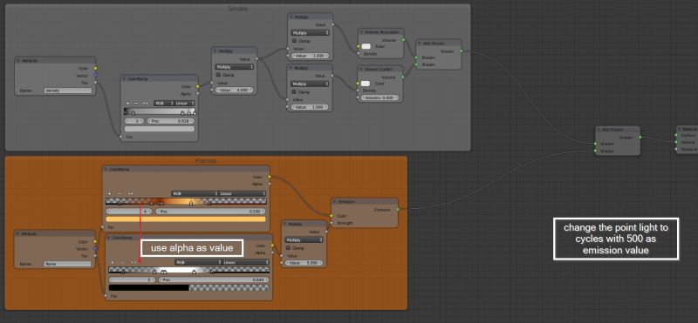Image resolution: width=698 pixels, height=323 pixels.
Task: Collapse the Emission node
Action: point(336,202)
